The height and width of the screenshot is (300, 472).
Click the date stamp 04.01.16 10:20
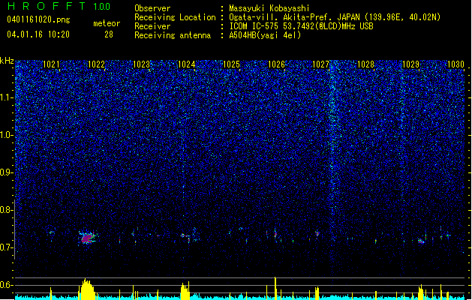click(38, 34)
